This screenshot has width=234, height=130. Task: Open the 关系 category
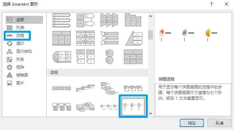click(24, 59)
